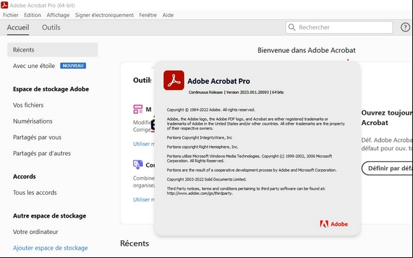Image resolution: width=413 pixels, height=258 pixels.
Task: Click the Acrobat logo in the title bar
Action: point(5,5)
